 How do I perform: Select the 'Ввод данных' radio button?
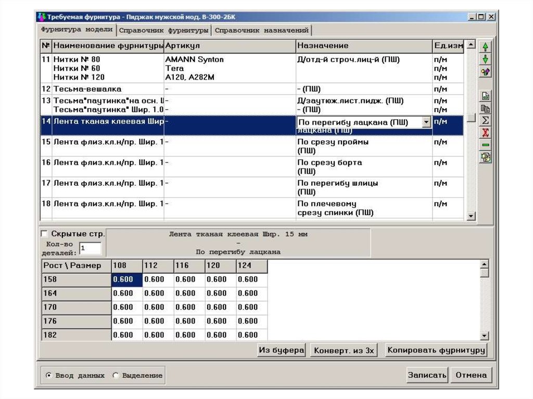(x=48, y=375)
